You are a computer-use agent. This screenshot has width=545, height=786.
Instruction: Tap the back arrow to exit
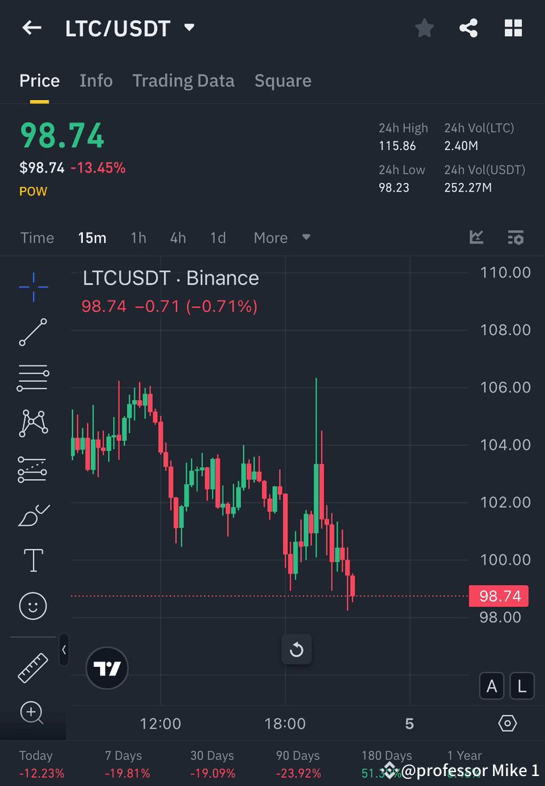pyautogui.click(x=32, y=28)
